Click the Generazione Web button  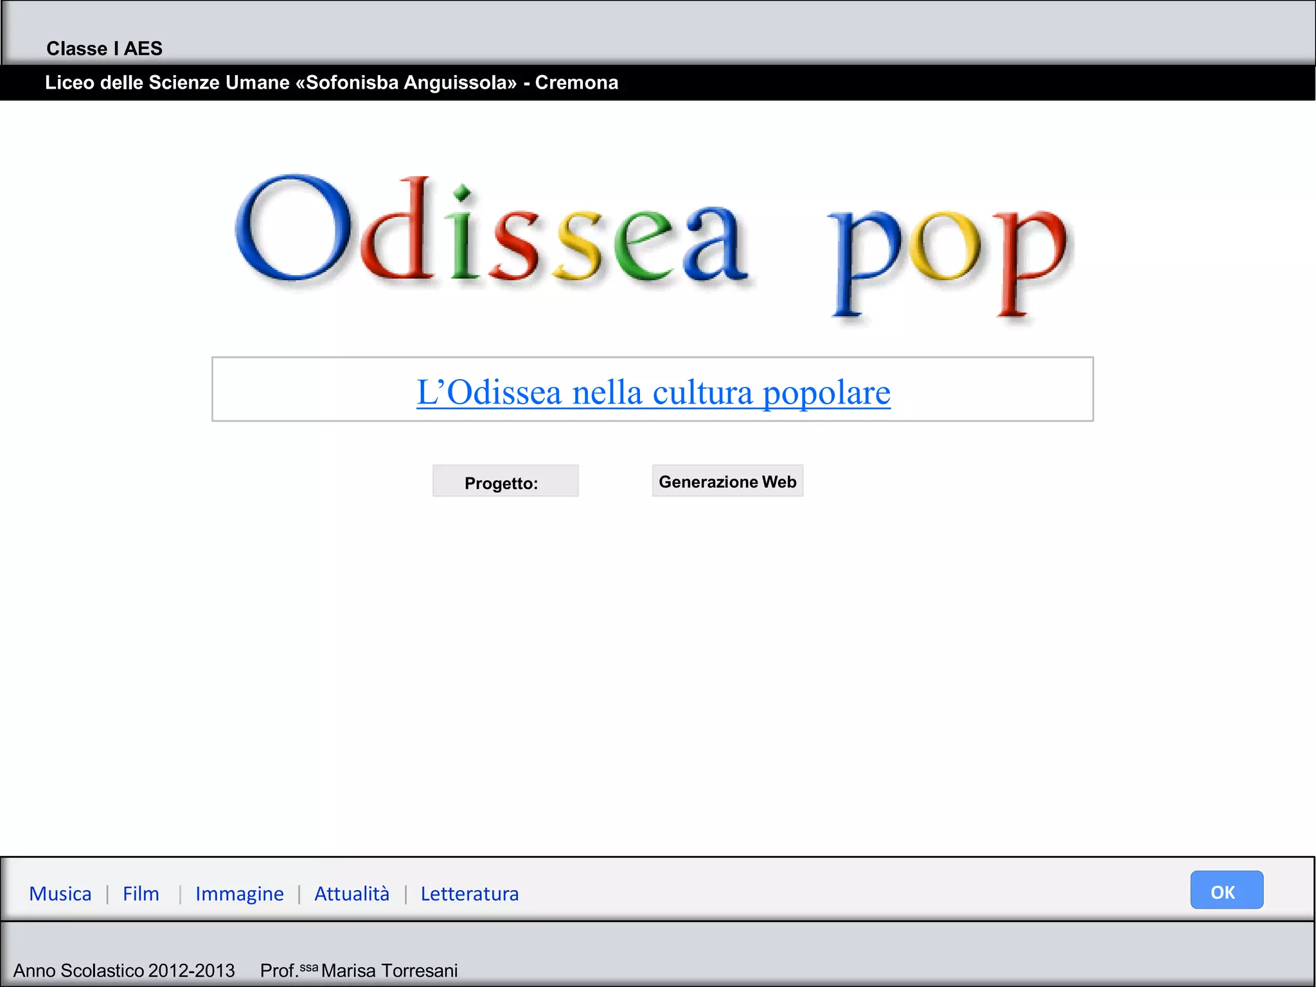(727, 481)
